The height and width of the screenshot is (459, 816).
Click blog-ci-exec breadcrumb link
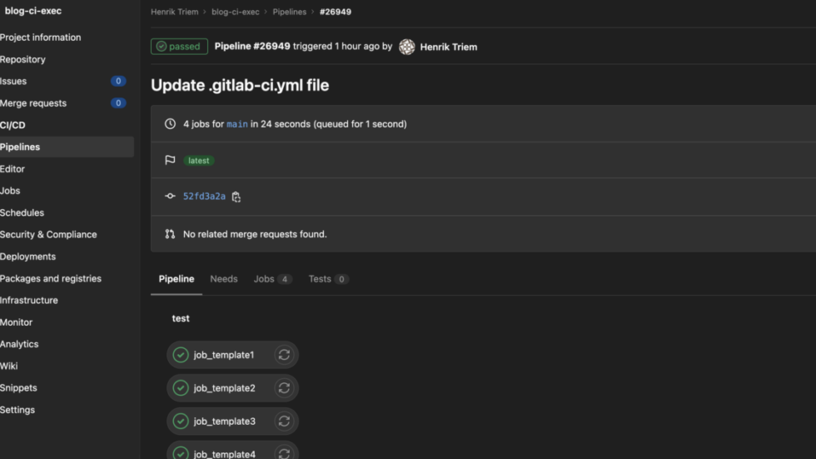point(235,12)
